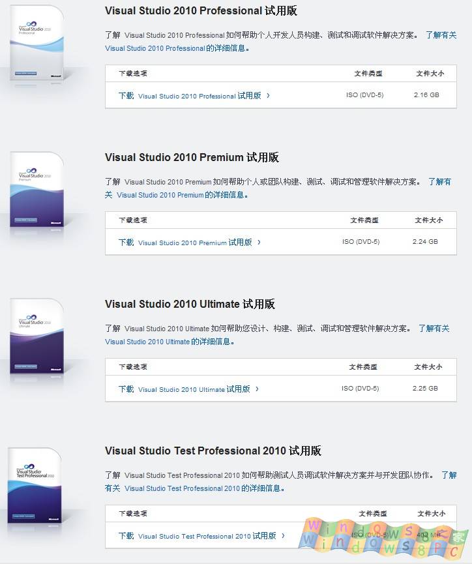Screen dimensions: 472x564
Task: Click 下载选项 header in the Ultimate table
Action: [133, 367]
